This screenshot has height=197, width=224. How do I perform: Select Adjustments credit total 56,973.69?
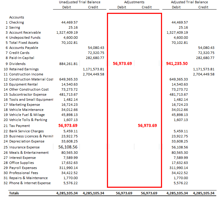(149, 193)
